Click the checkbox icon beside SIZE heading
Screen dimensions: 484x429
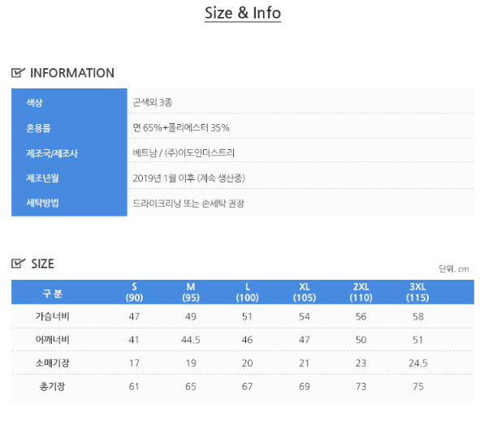click(18, 264)
